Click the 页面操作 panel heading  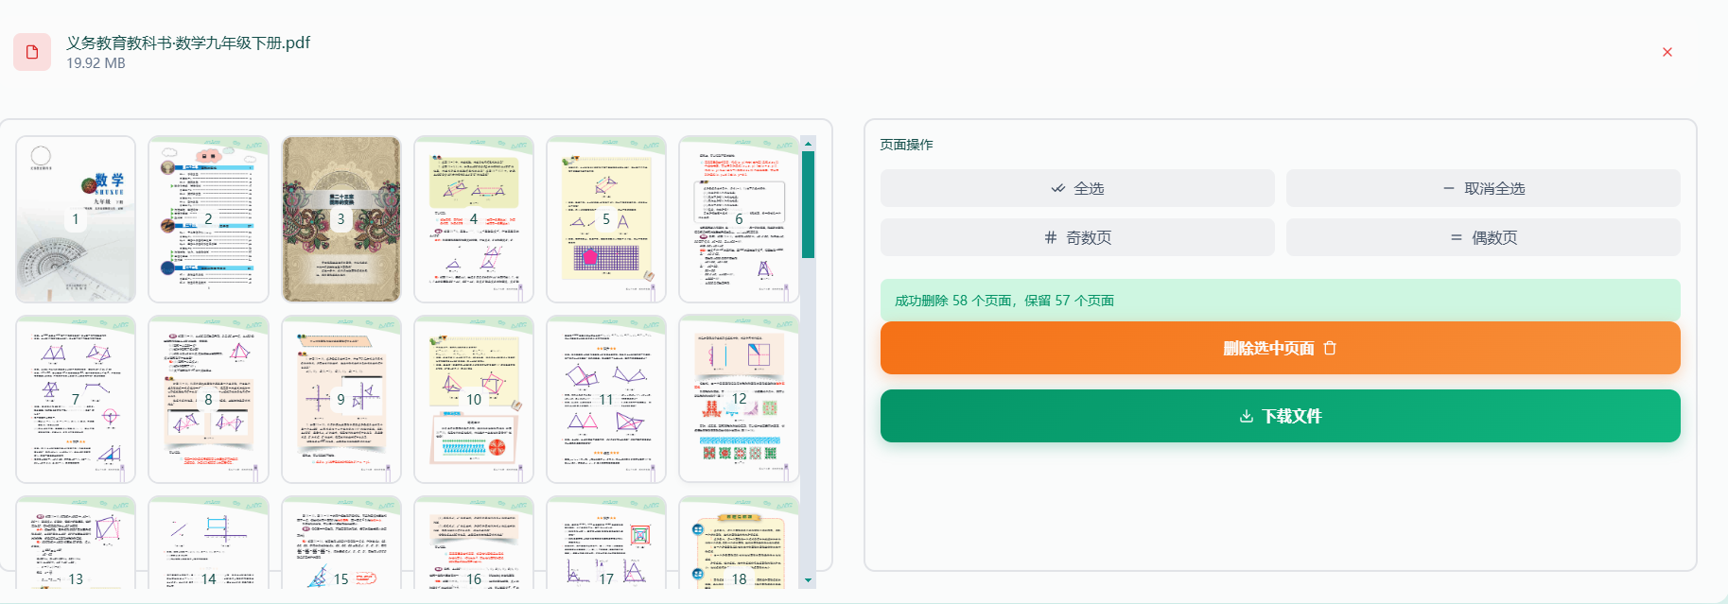click(x=906, y=145)
